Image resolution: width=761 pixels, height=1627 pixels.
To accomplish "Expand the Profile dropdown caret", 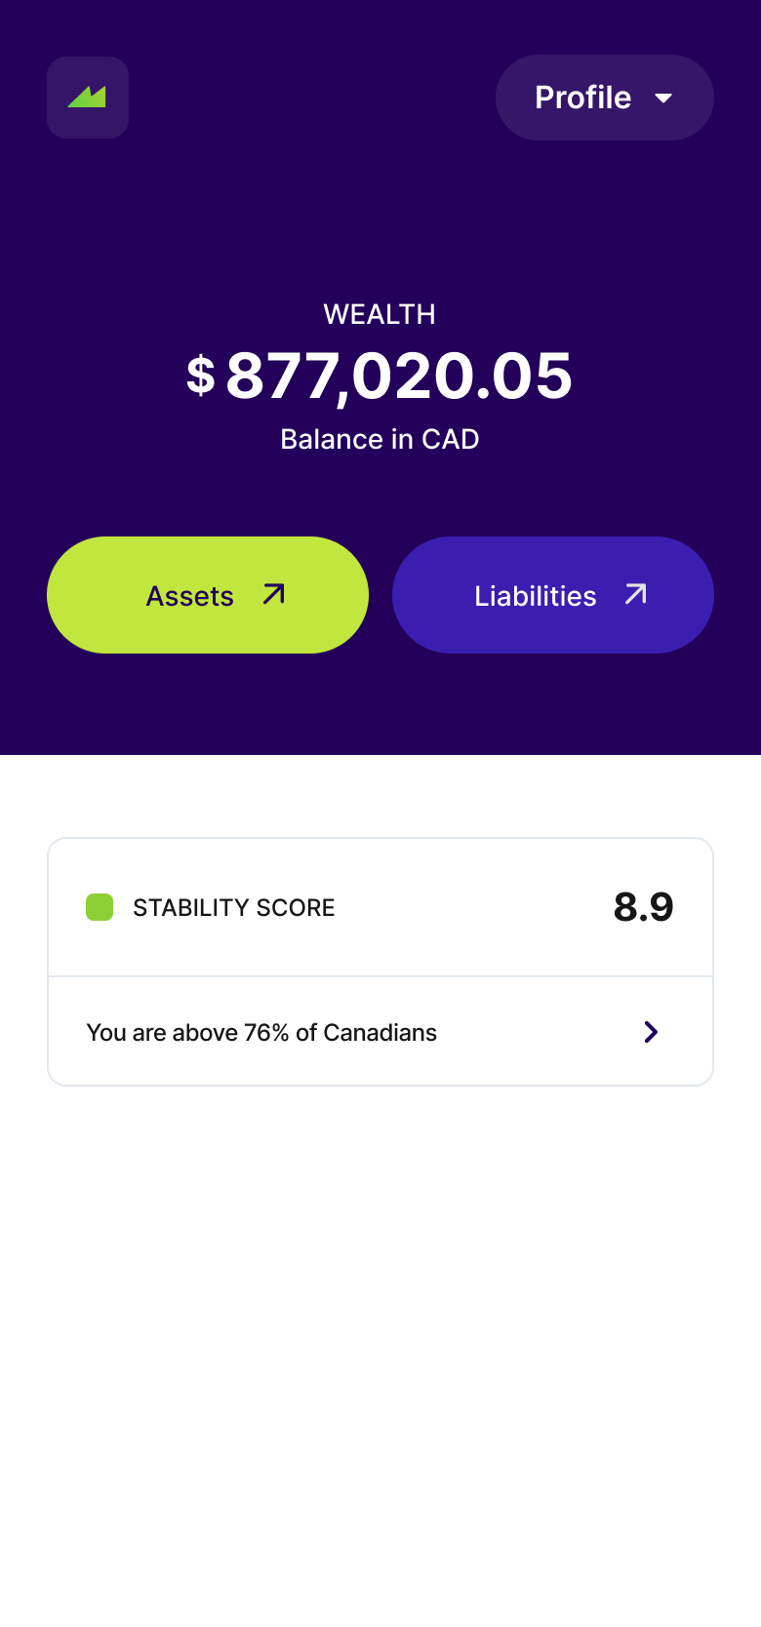I will 664,98.
